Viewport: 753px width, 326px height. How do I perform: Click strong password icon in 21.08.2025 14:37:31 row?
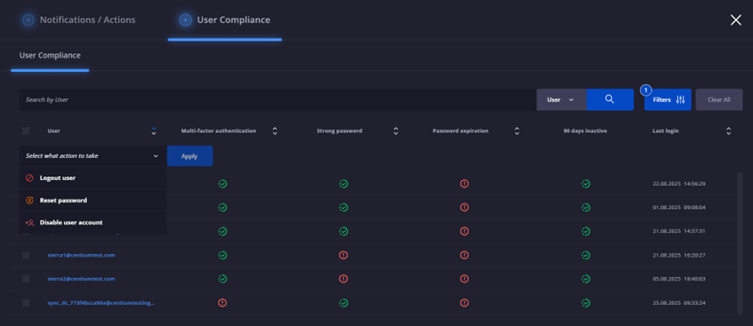343,231
